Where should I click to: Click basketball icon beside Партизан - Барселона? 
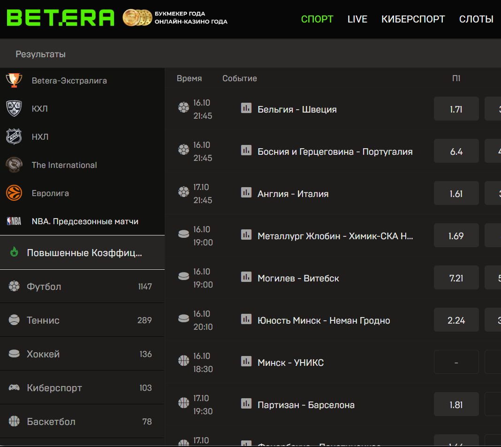click(184, 402)
